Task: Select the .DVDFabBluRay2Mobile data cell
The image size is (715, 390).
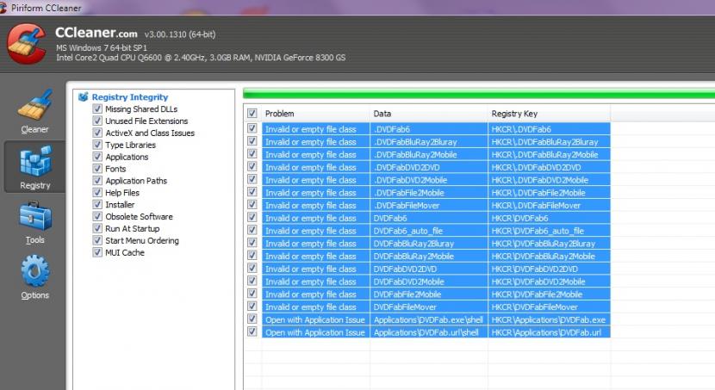Action: point(429,154)
